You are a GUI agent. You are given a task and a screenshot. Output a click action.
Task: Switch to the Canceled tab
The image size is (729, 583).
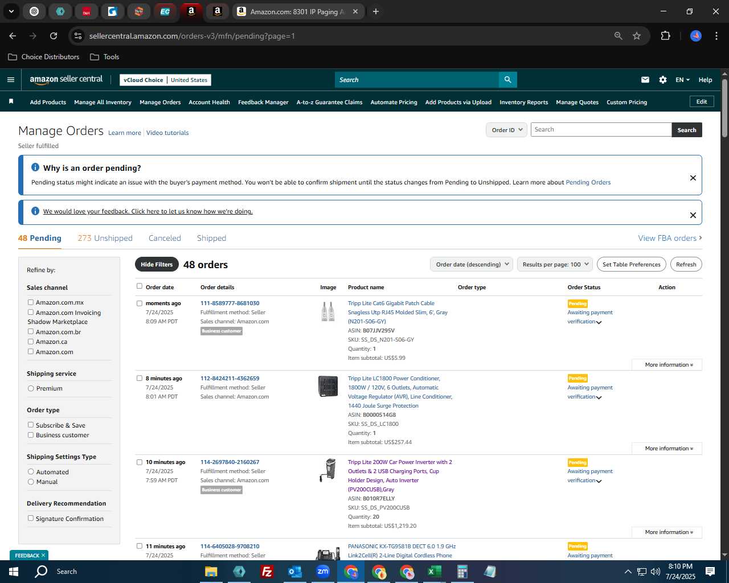(x=165, y=238)
